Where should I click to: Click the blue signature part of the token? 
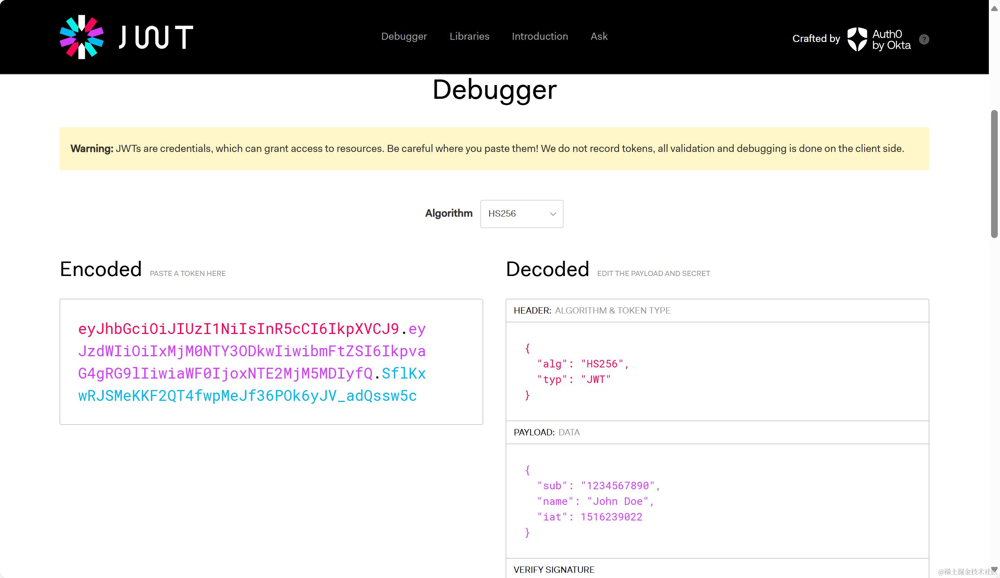tap(247, 396)
